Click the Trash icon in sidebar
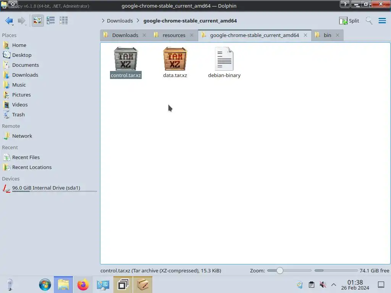 pyautogui.click(x=6, y=115)
